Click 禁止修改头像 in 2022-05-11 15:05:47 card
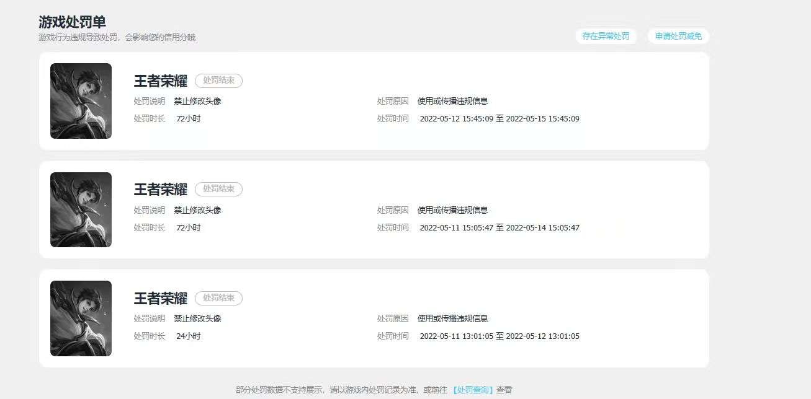811x399 pixels. coord(197,210)
